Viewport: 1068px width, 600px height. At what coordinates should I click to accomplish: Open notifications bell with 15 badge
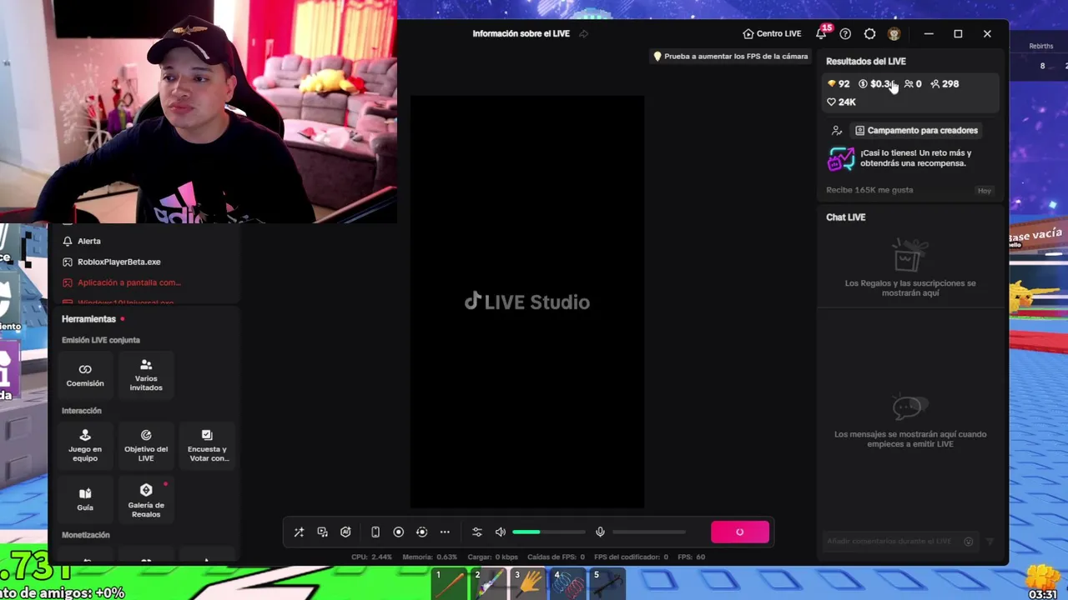point(822,33)
